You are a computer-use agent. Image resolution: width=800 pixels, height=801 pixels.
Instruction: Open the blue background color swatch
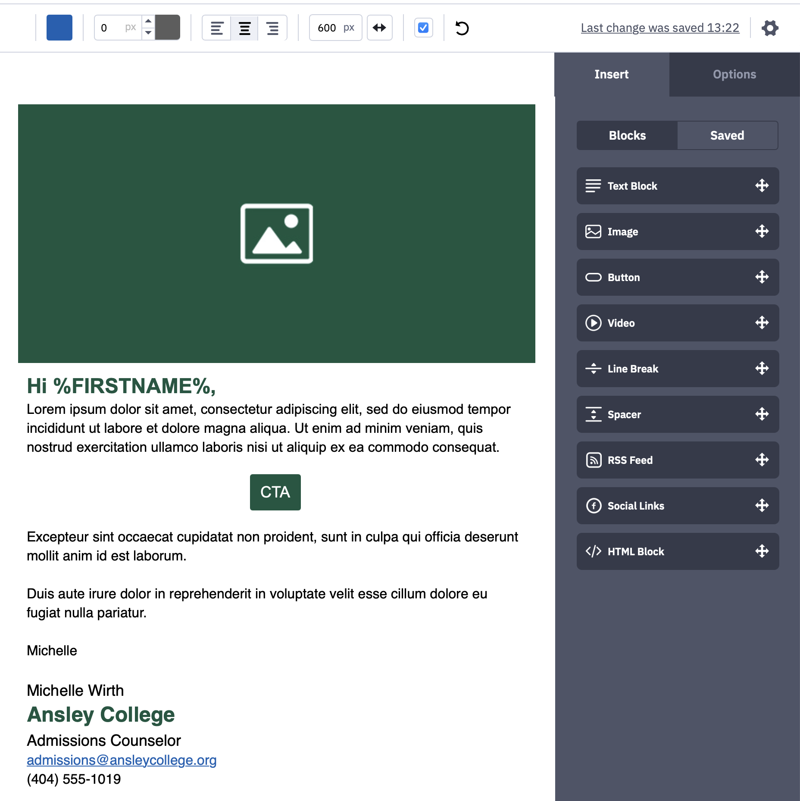pos(59,28)
